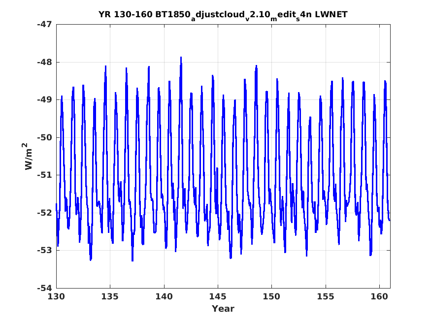
Task: Select the W/m² y-axis label
Action: point(27,156)
